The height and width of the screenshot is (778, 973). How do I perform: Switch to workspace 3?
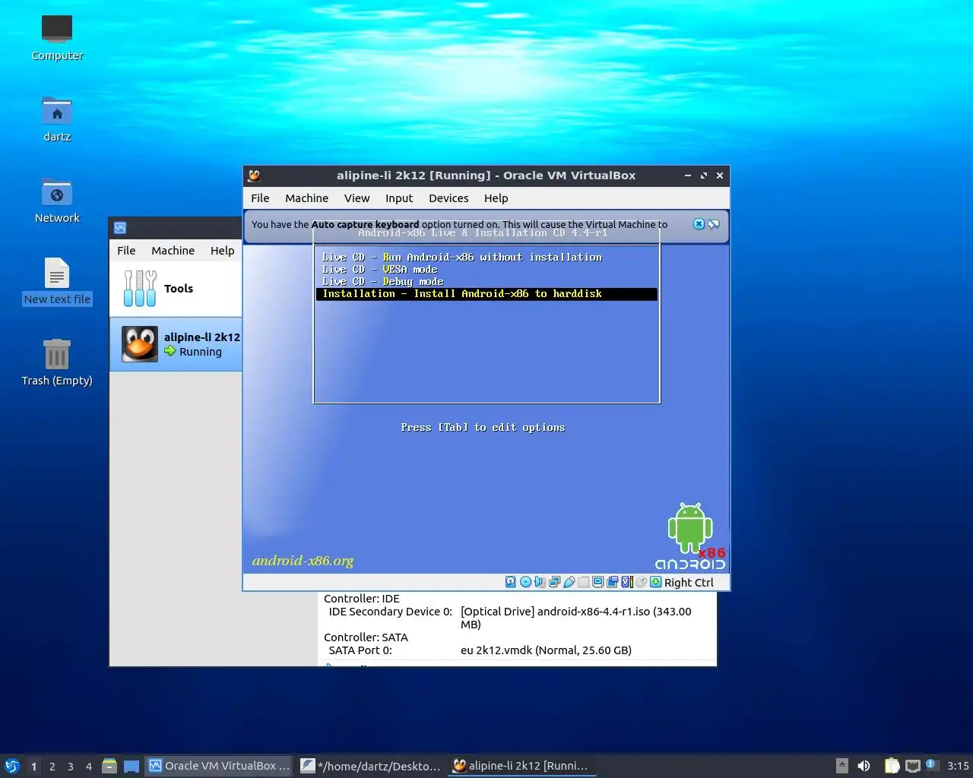pyautogui.click(x=70, y=766)
